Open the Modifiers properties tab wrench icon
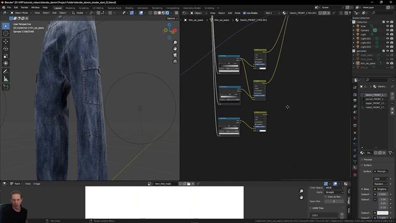 355,139
